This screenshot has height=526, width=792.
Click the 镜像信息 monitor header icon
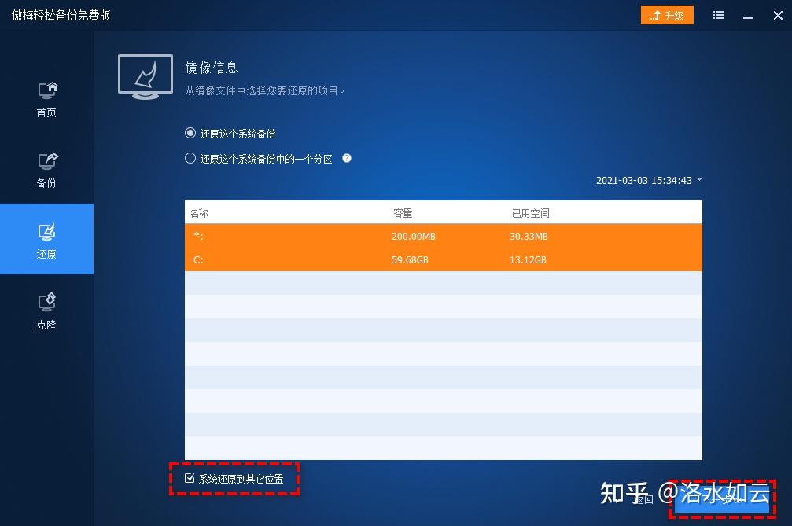pyautogui.click(x=145, y=76)
